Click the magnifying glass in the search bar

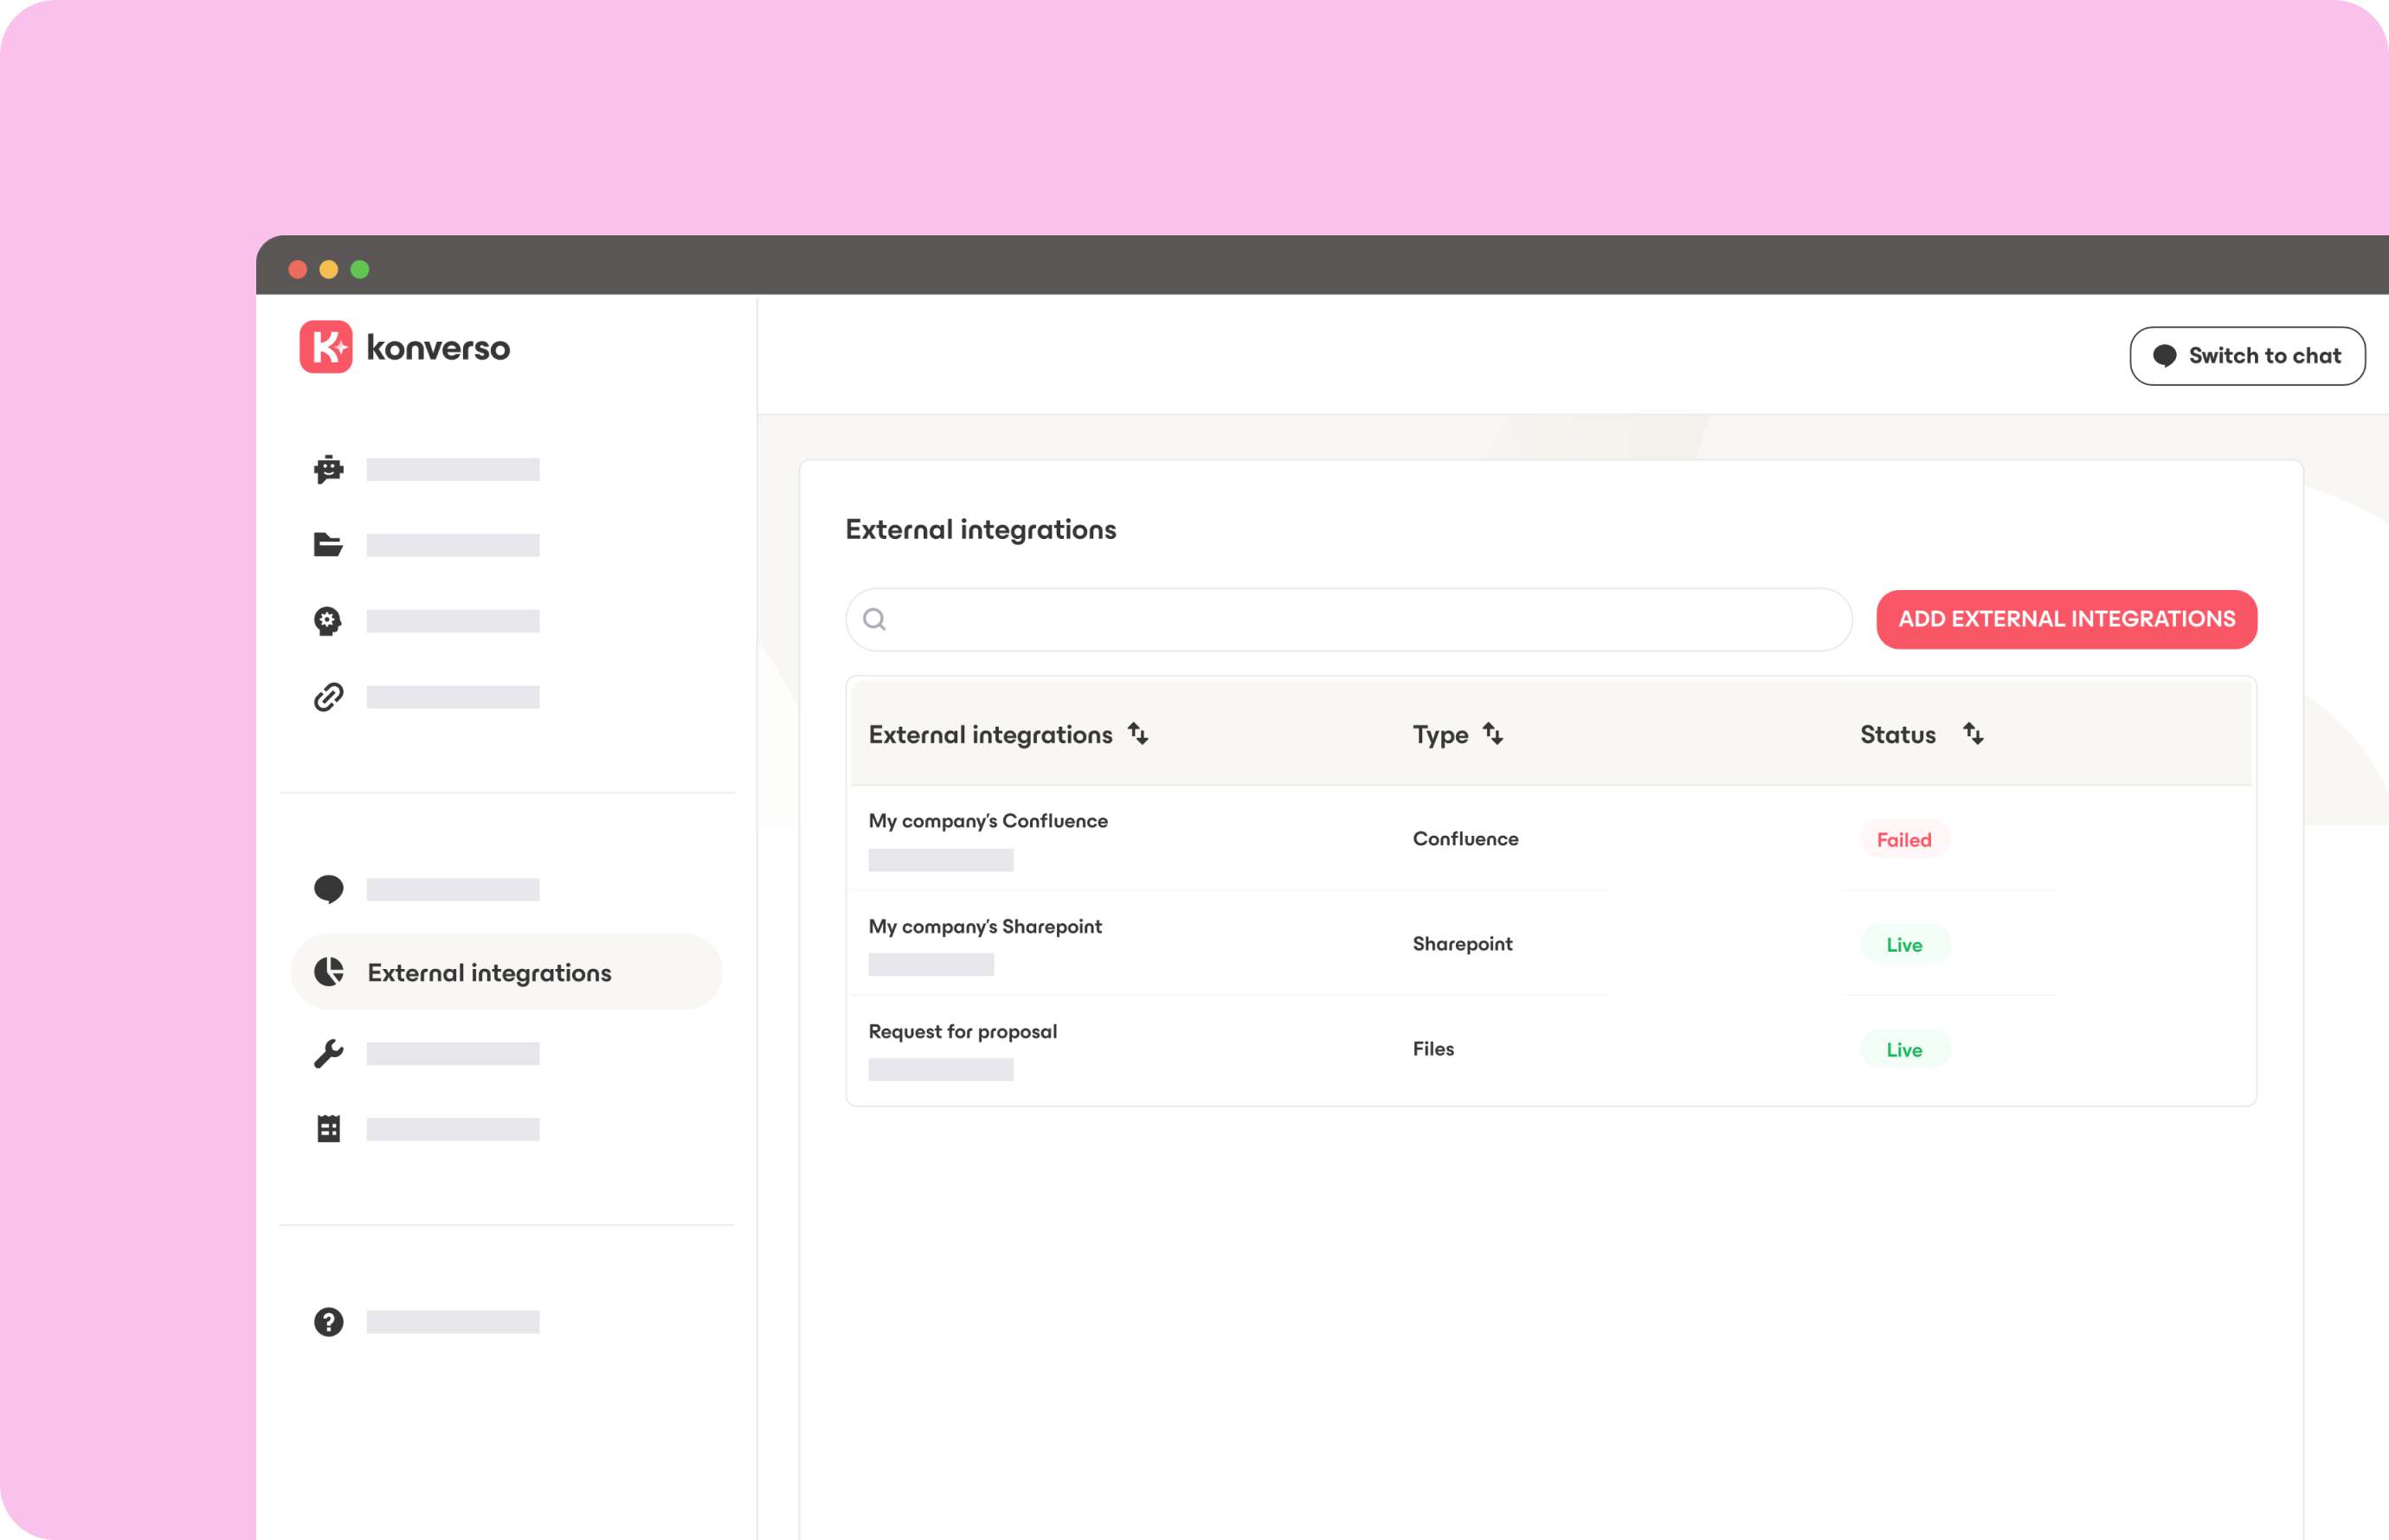click(x=873, y=619)
